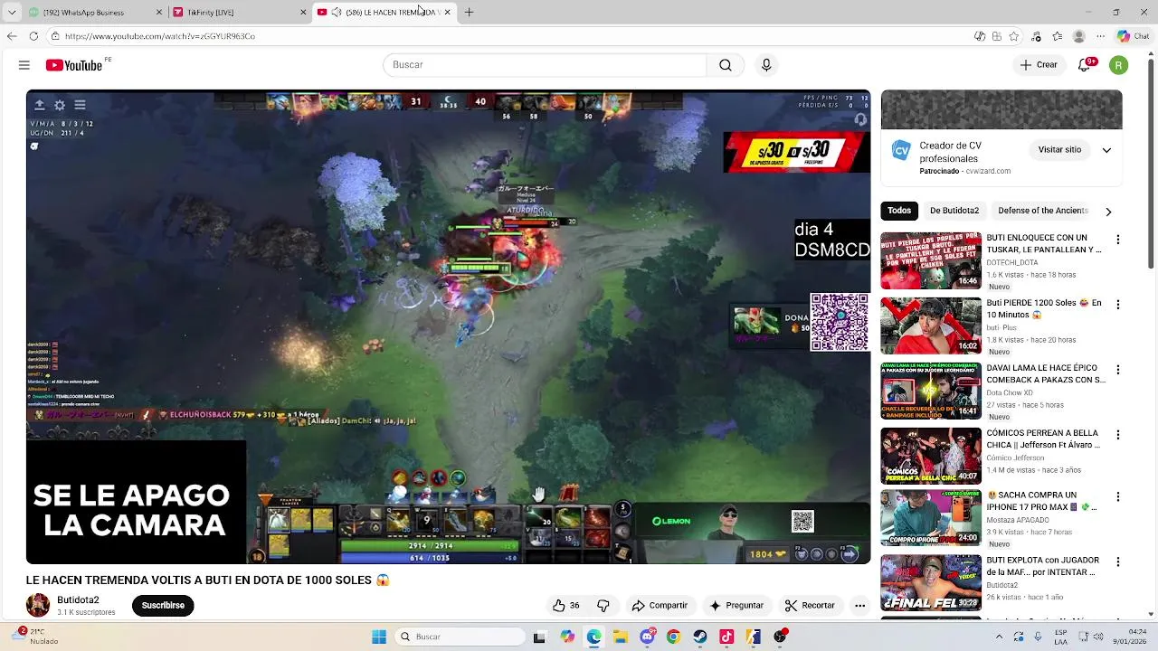Open the green R account avatar
Image resolution: width=1158 pixels, height=651 pixels.
coord(1119,65)
